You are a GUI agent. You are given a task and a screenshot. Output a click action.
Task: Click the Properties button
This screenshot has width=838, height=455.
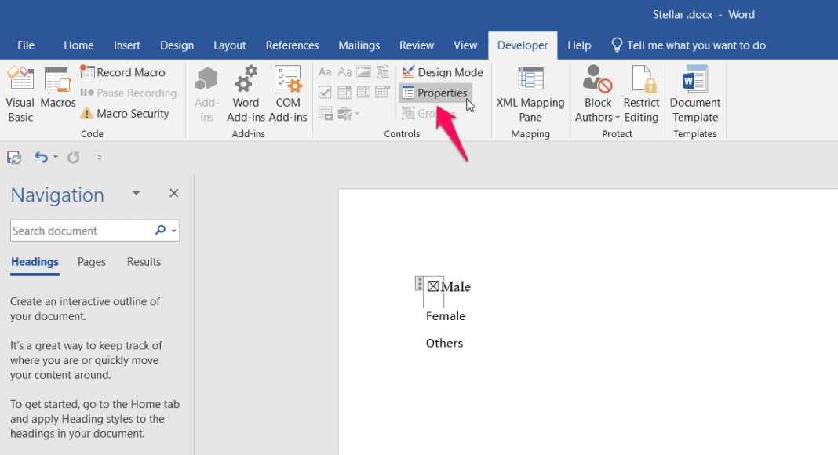coord(435,93)
